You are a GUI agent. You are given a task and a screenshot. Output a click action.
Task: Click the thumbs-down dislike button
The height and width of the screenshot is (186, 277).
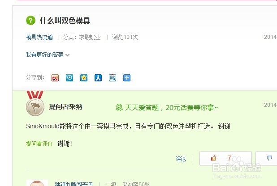tap(266, 158)
